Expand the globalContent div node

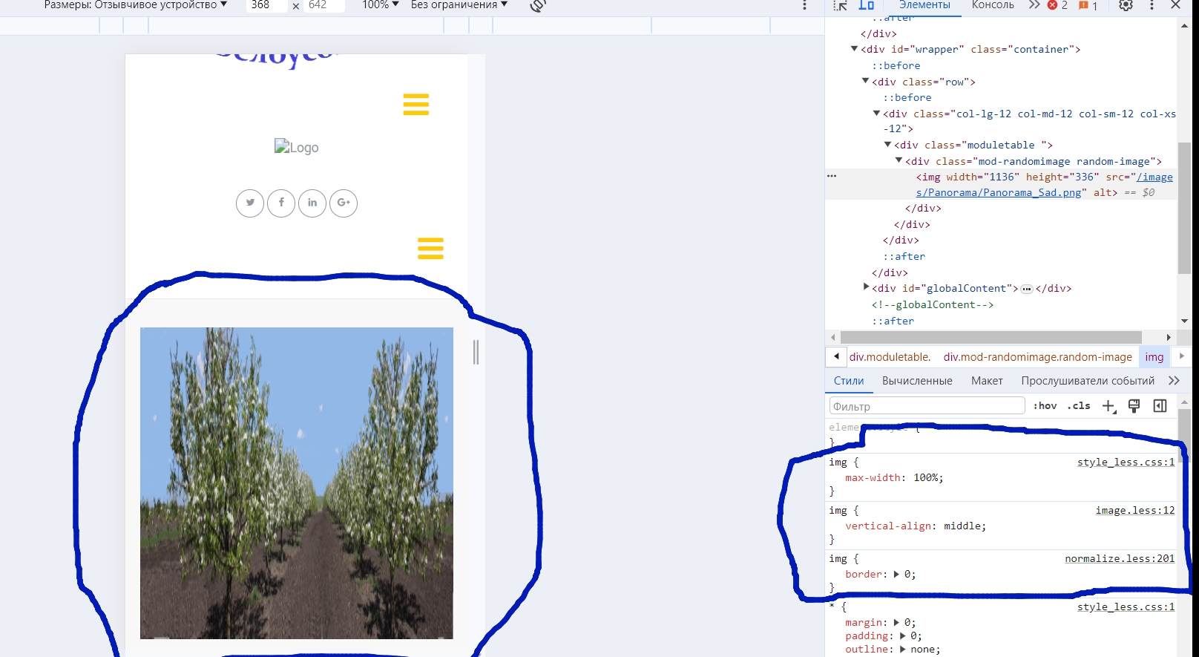click(x=866, y=288)
